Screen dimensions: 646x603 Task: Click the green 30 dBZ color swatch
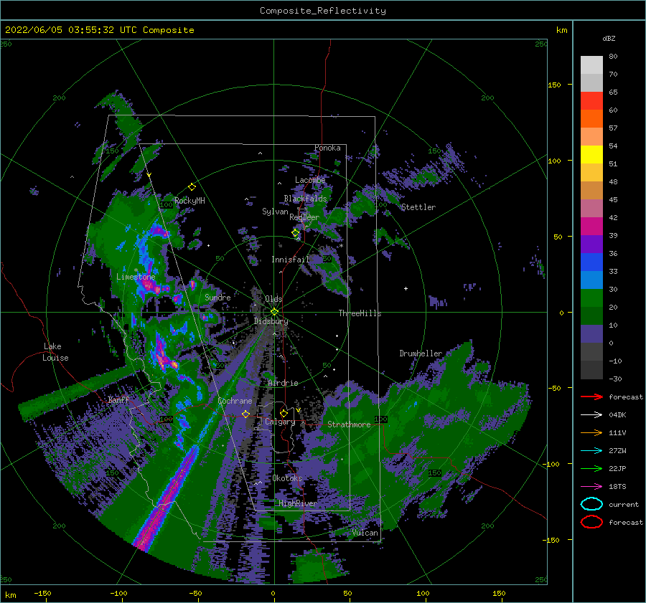[591, 298]
